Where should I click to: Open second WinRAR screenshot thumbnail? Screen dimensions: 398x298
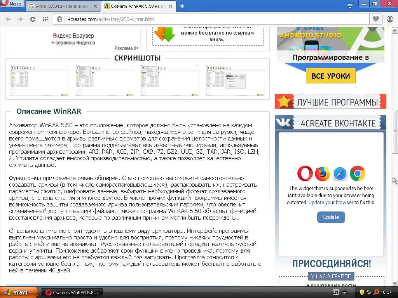click(x=105, y=80)
